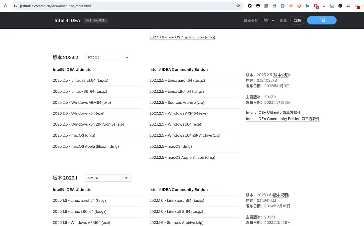Download Ultimate 2023.2.5 macOS Apple Silicon dmg
Viewport: 364px width, 226px height.
(86, 147)
